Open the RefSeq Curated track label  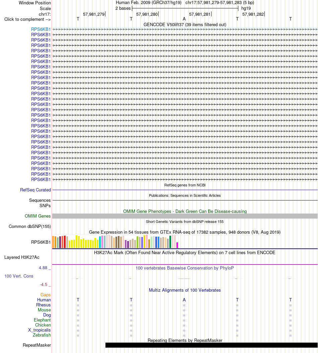[35, 190]
